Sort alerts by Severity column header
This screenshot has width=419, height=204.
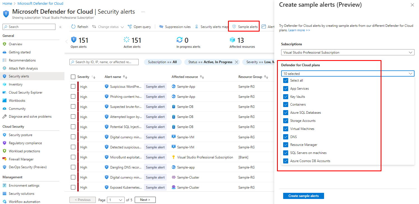click(83, 77)
